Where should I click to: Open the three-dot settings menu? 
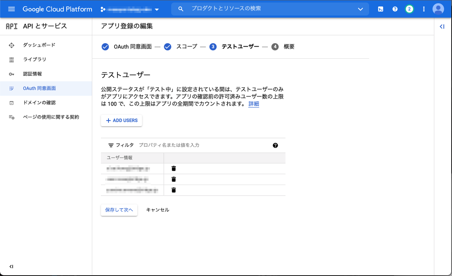point(424,9)
